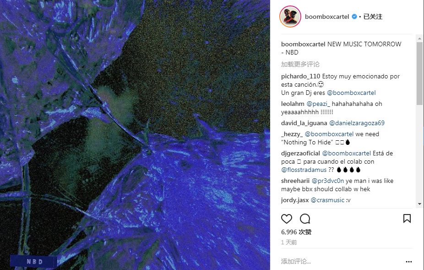Open @danielzaragoza69 mention link
This screenshot has height=270, width=424.
click(x=357, y=123)
